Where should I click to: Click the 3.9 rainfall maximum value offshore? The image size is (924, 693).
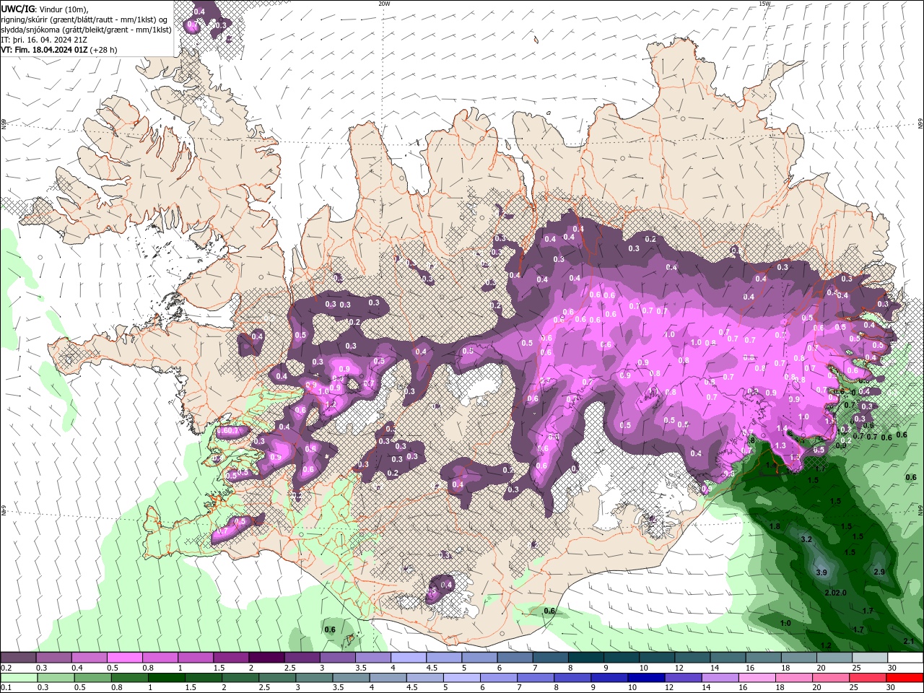821,572
